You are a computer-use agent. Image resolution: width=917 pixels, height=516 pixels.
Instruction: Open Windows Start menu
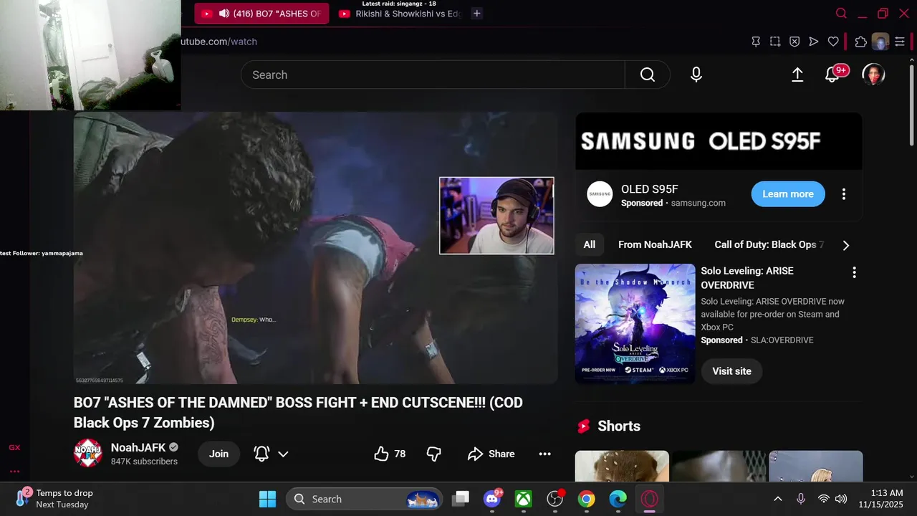click(x=267, y=499)
